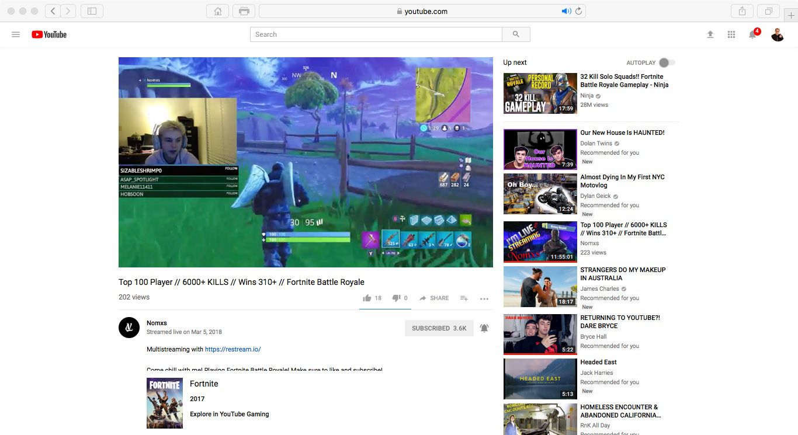Screen dimensions: 798x435
Task: Go forward with Safari's forward arrow
Action: [x=68, y=11]
